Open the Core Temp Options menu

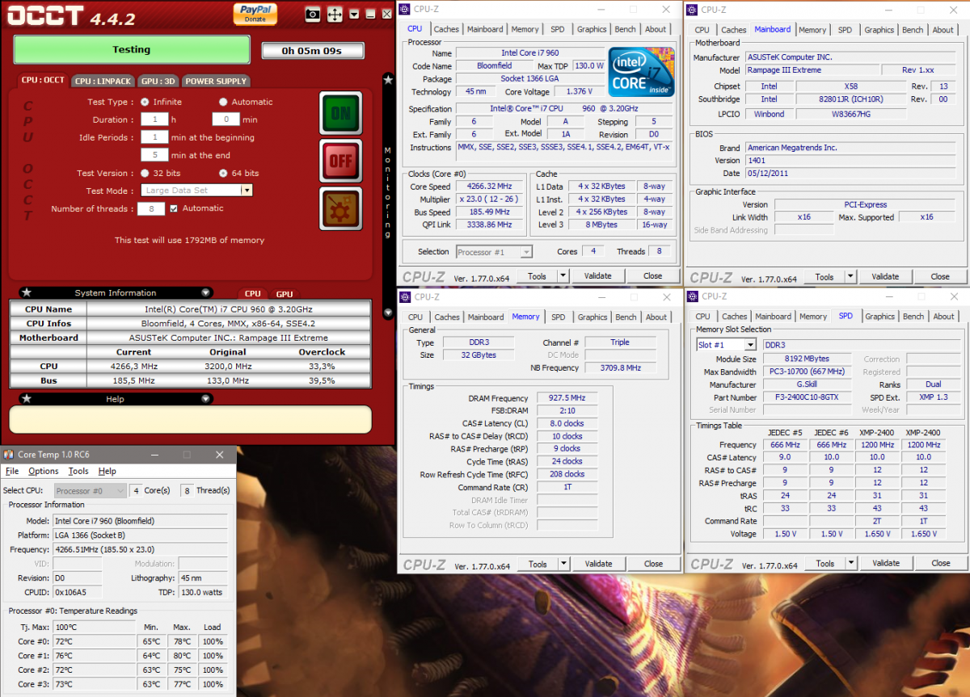tap(44, 471)
